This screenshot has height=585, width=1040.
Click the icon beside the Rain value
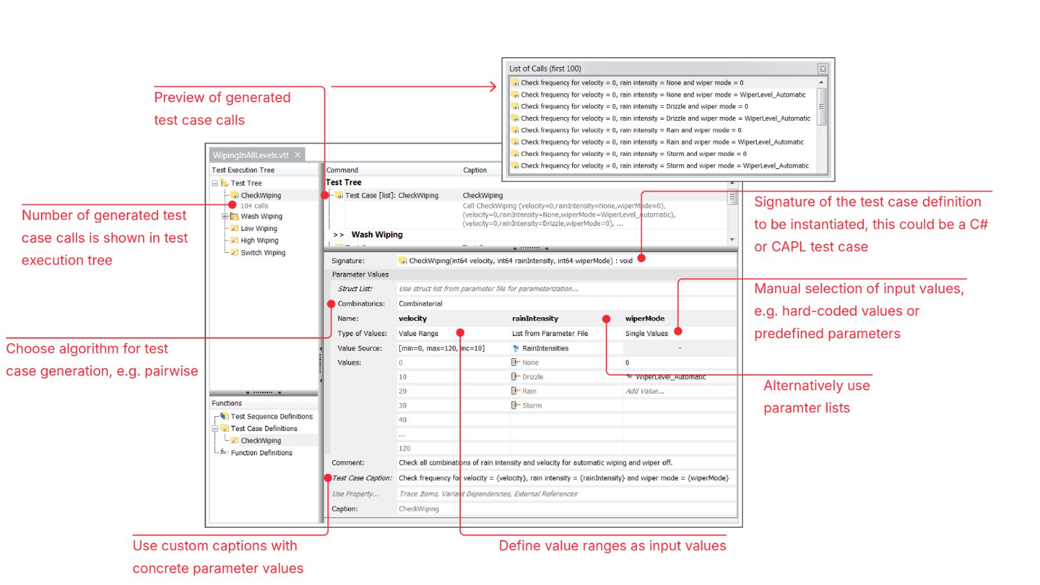516,391
